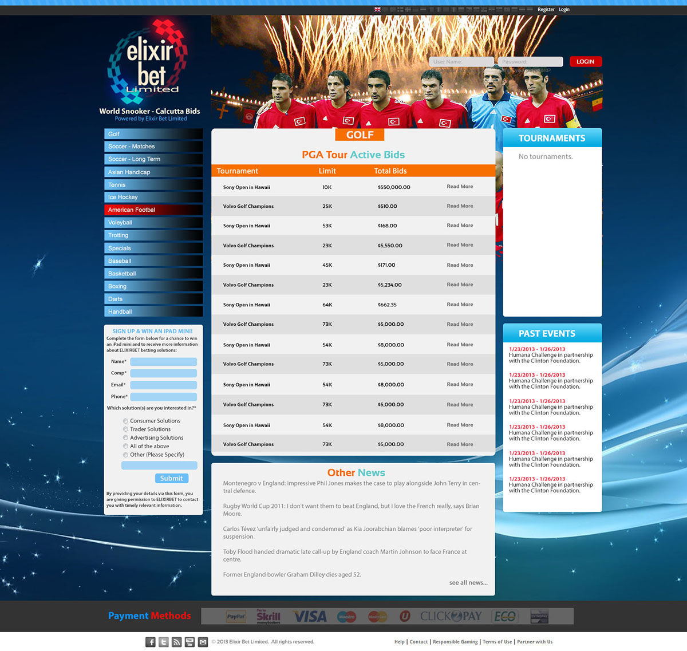Choose Tennis from sports menu

pos(153,184)
